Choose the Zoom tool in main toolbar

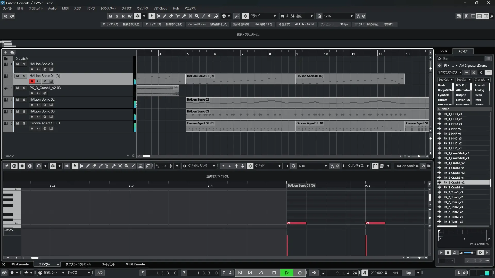point(197,16)
